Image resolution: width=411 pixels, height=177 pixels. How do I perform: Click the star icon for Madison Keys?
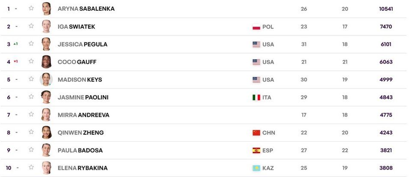[x=31, y=79]
